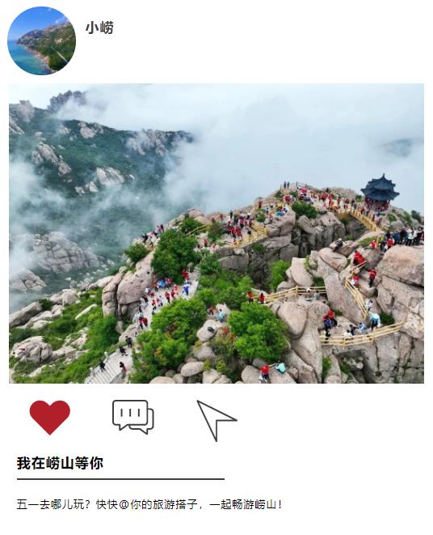Open comments via the speech bubble icon

[133, 417]
